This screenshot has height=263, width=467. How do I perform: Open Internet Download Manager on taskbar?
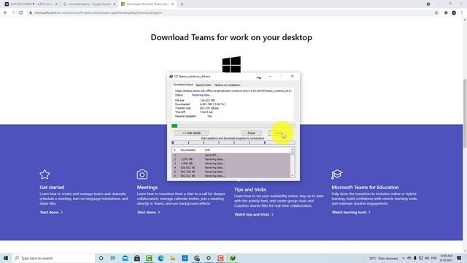232,258
